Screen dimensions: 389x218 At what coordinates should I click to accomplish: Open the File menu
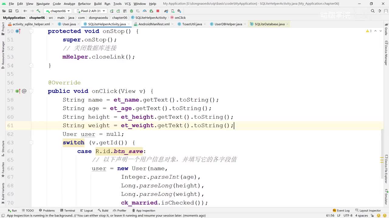point(11,4)
